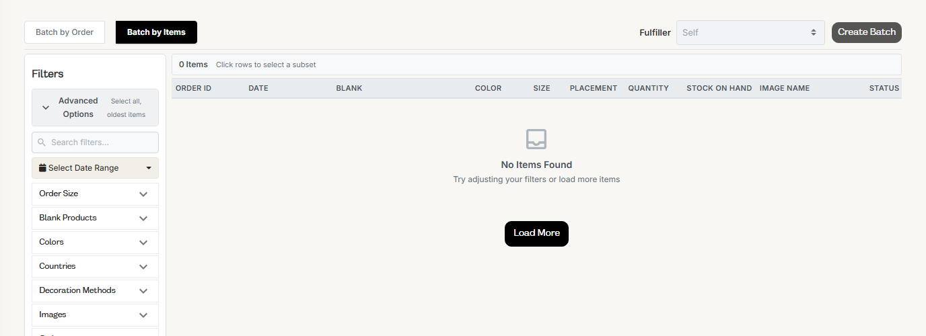The width and height of the screenshot is (926, 336).
Task: Click the calendar icon beside Select Date Range
Action: tap(43, 168)
